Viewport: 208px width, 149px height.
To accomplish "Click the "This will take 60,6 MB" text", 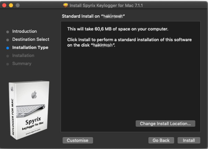I will [x=118, y=29].
